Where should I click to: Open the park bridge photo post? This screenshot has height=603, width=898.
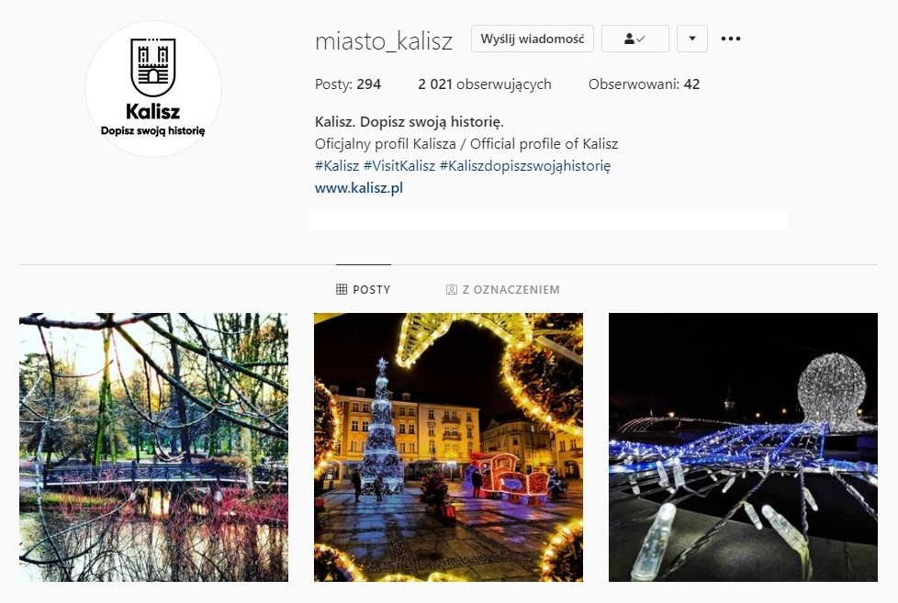153,447
